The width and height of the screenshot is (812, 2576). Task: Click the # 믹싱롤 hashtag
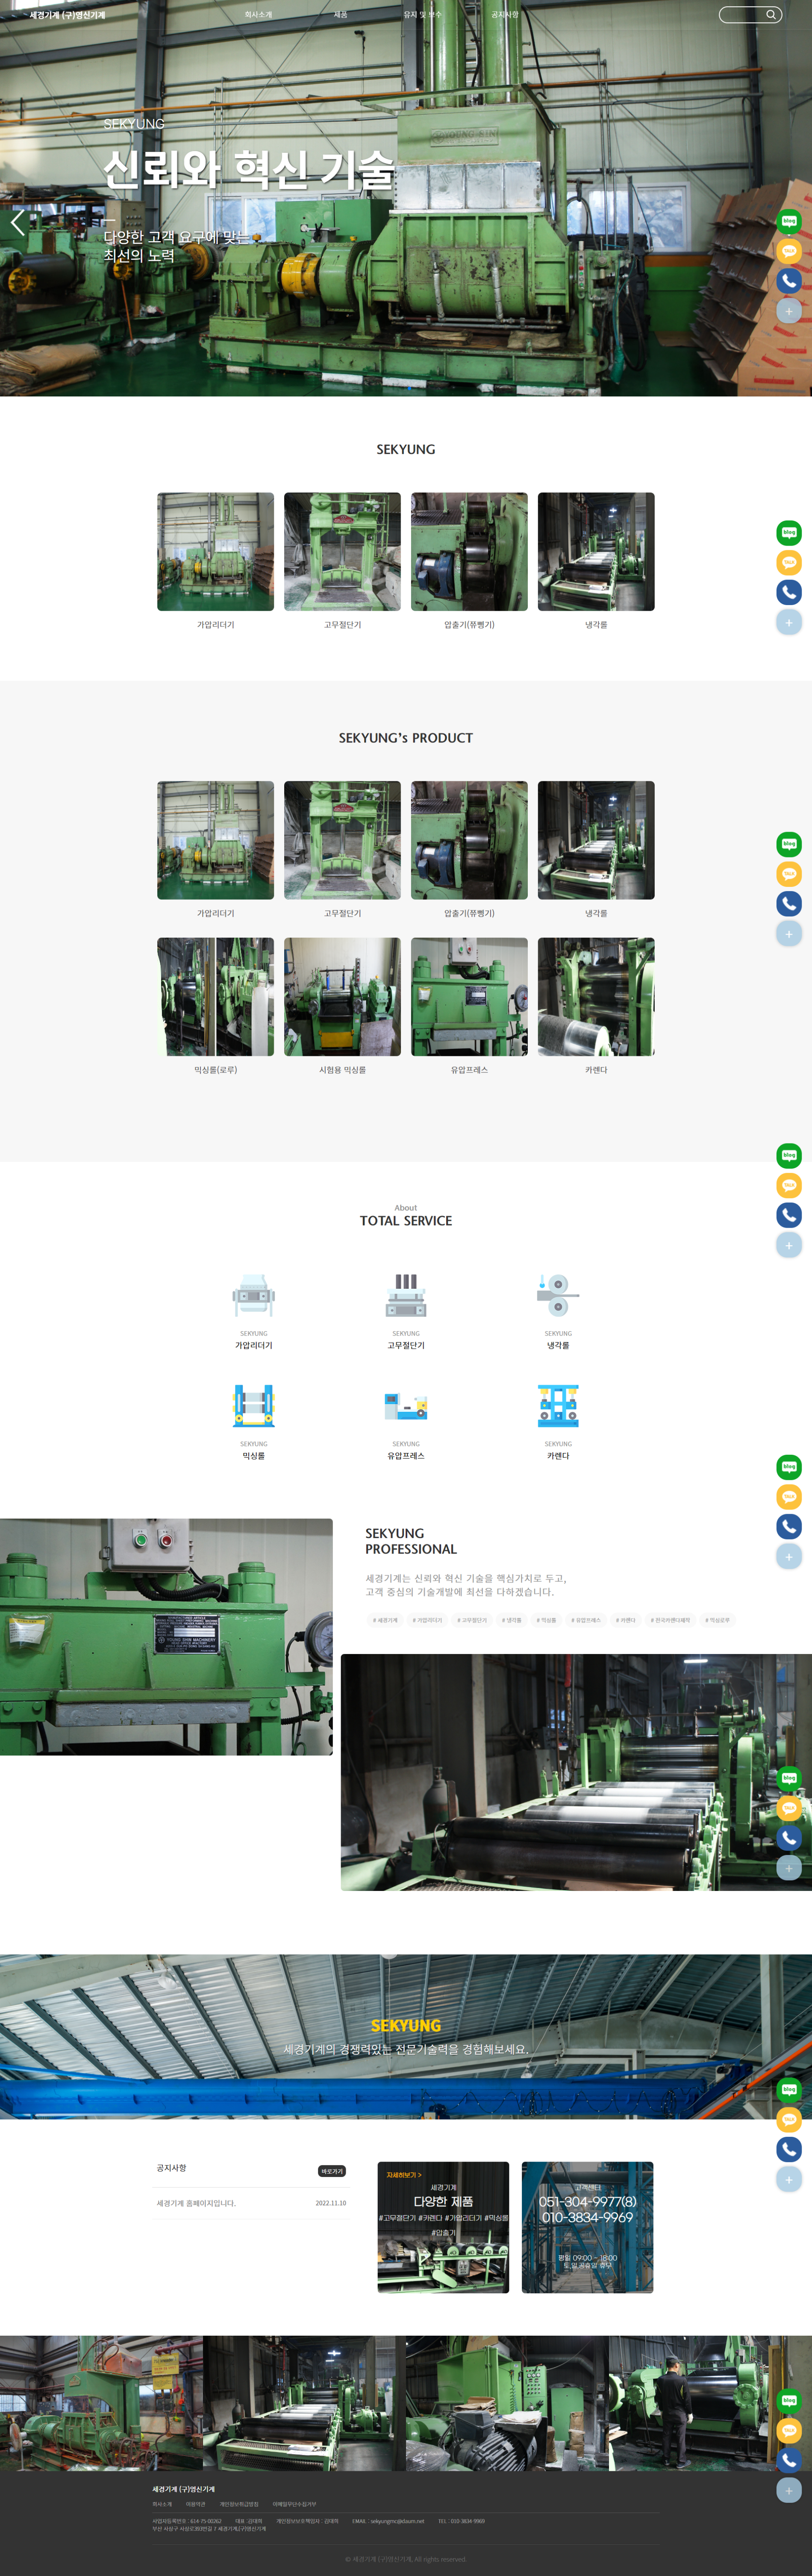click(x=546, y=1620)
